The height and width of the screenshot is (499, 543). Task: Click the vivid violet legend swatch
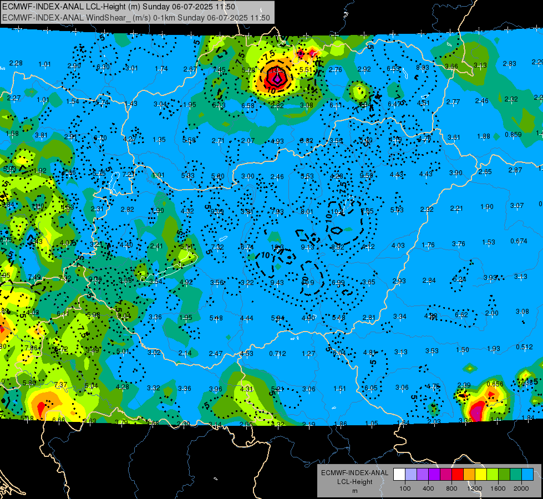pos(434,475)
